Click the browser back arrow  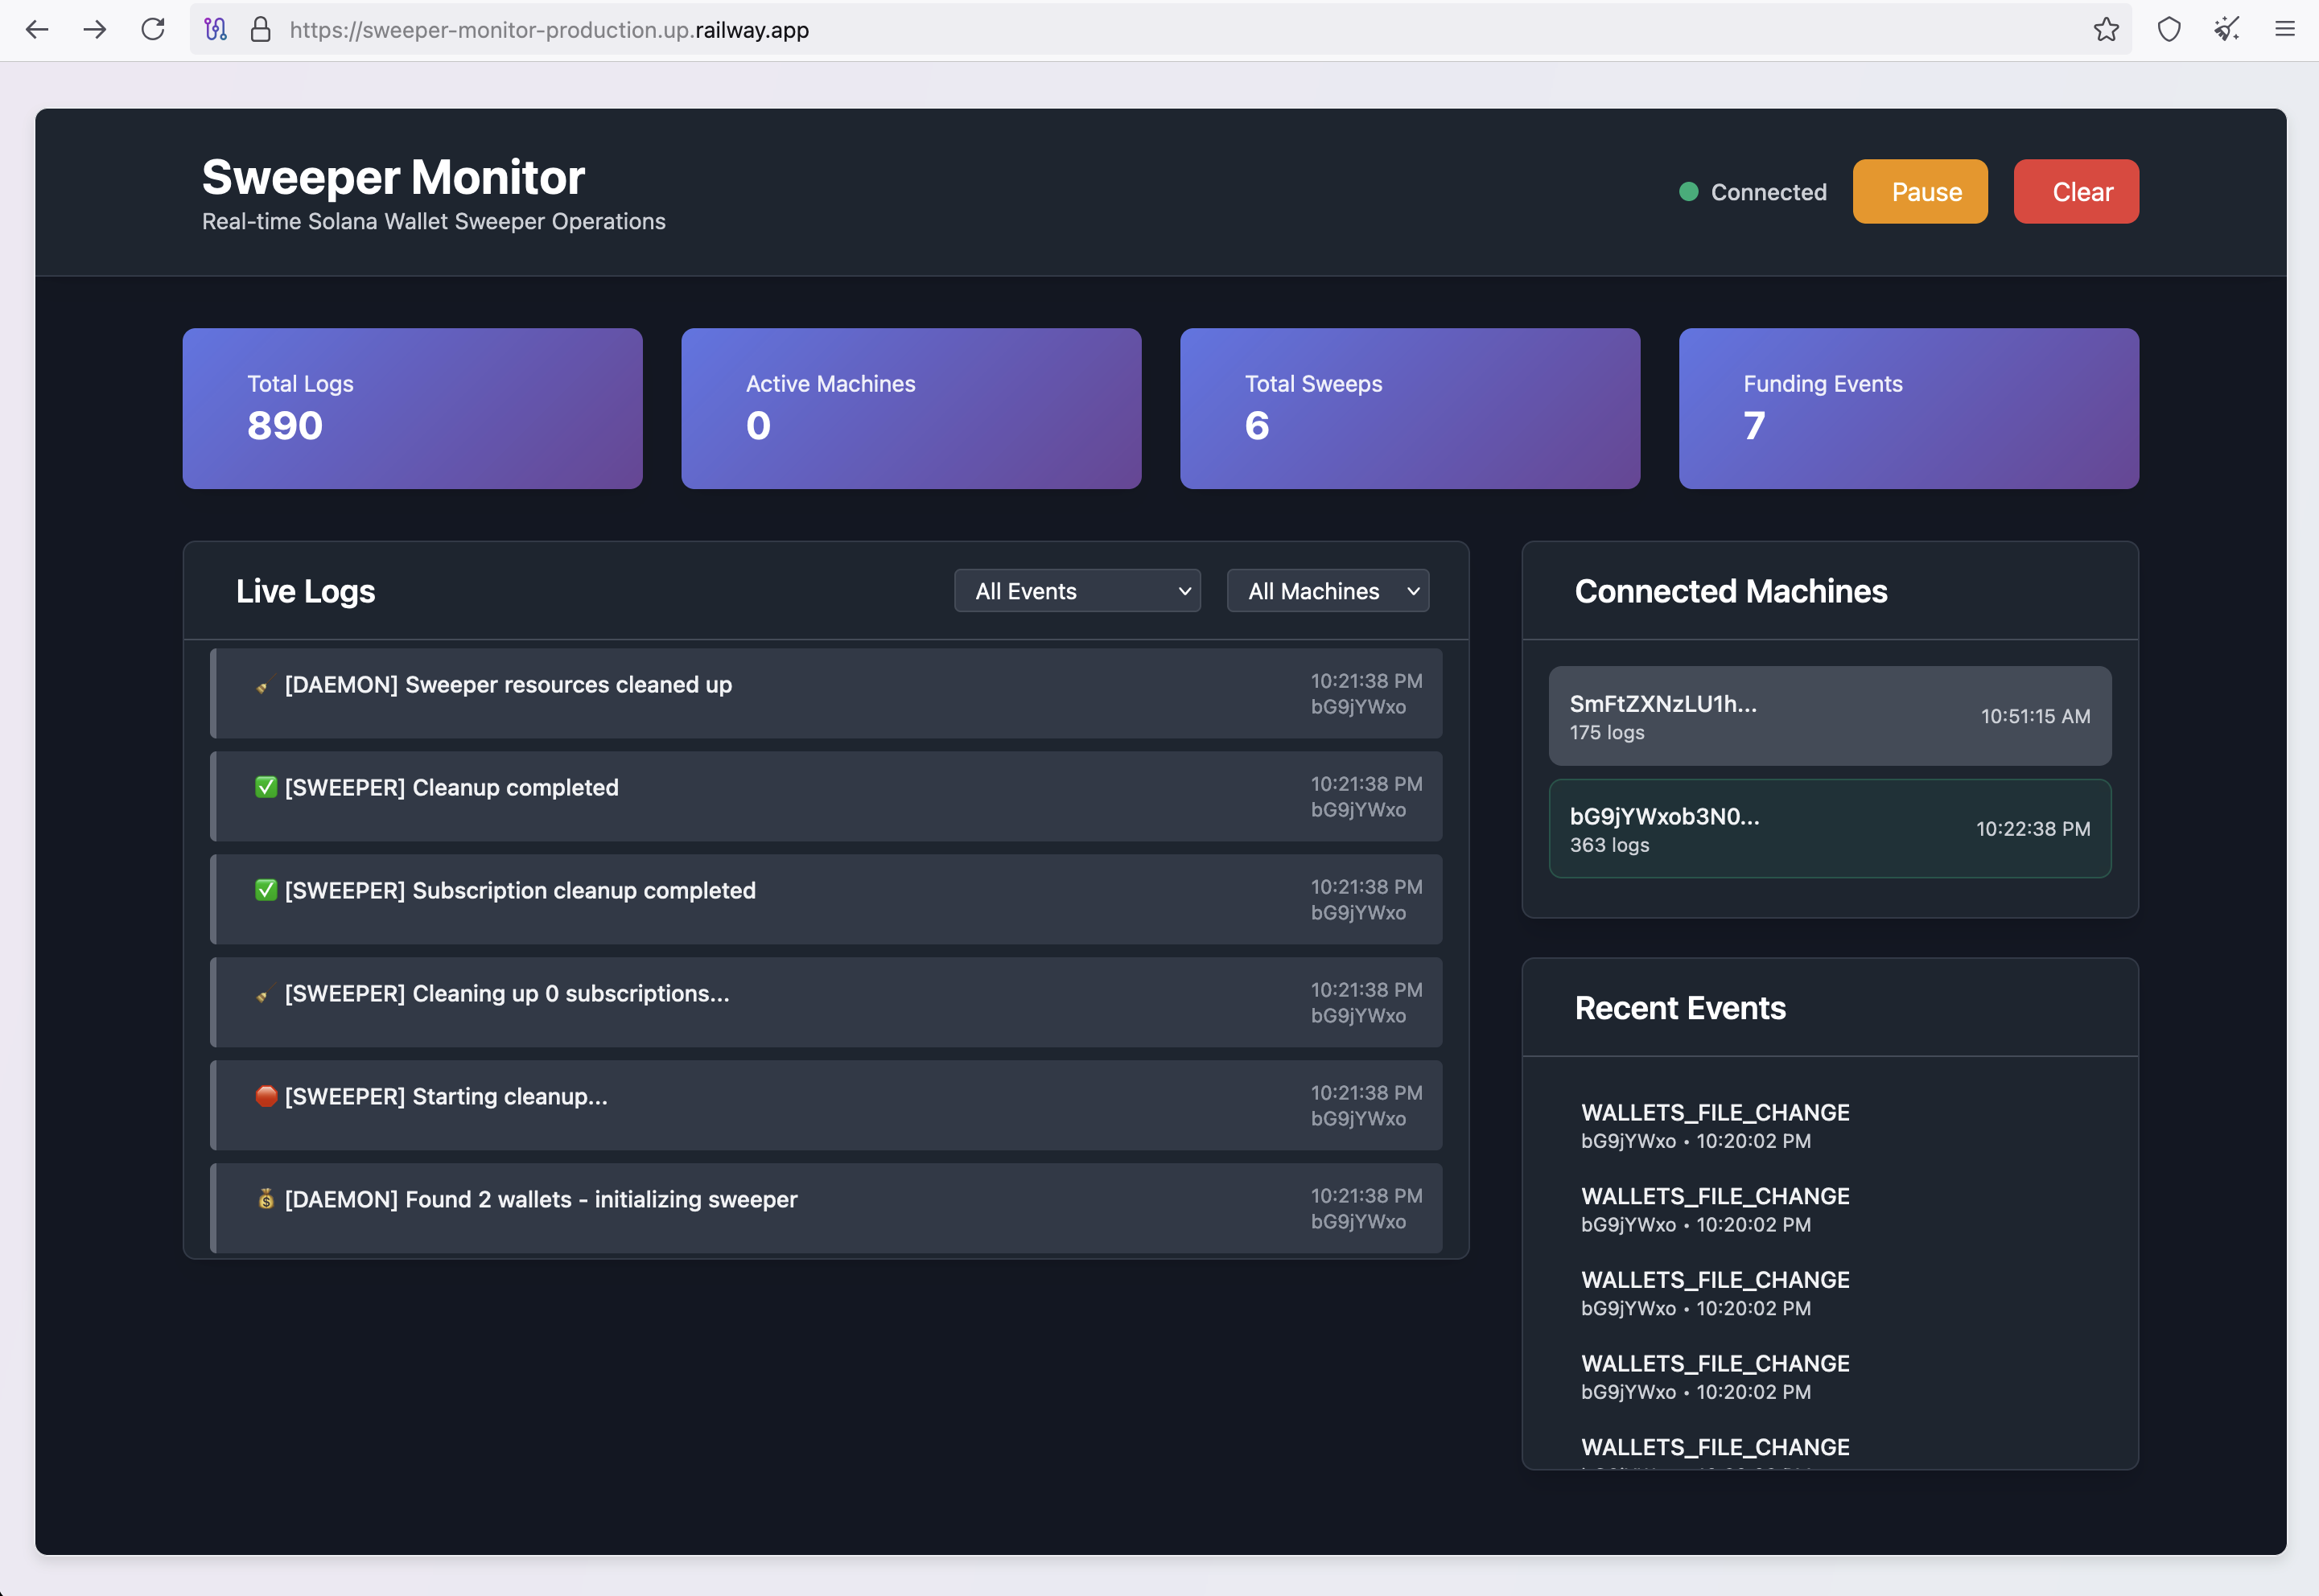pos(37,30)
